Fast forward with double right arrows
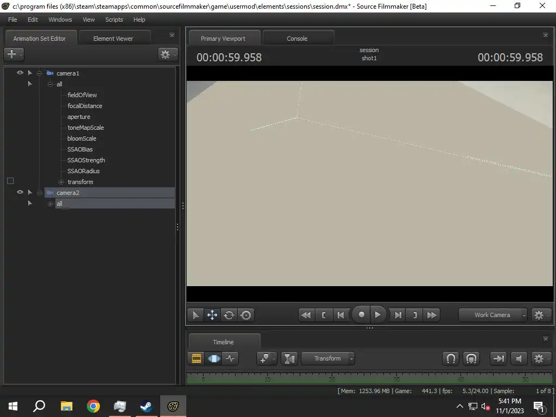The image size is (556, 417). click(432, 315)
